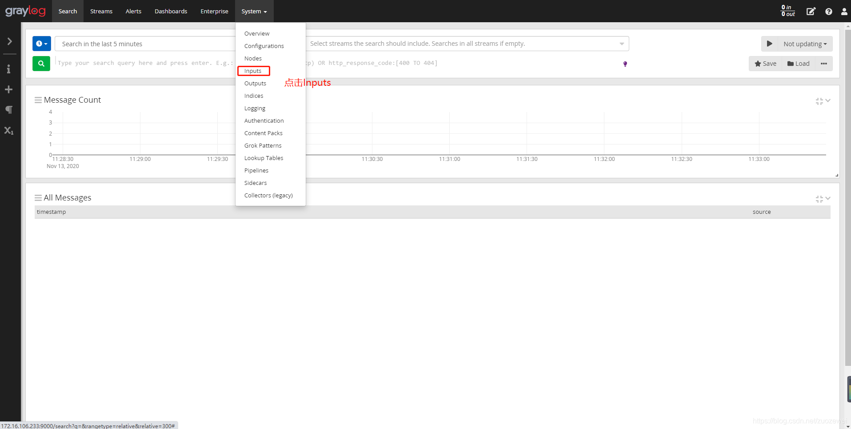Image resolution: width=851 pixels, height=429 pixels.
Task: Open the Enterprise page
Action: click(214, 11)
